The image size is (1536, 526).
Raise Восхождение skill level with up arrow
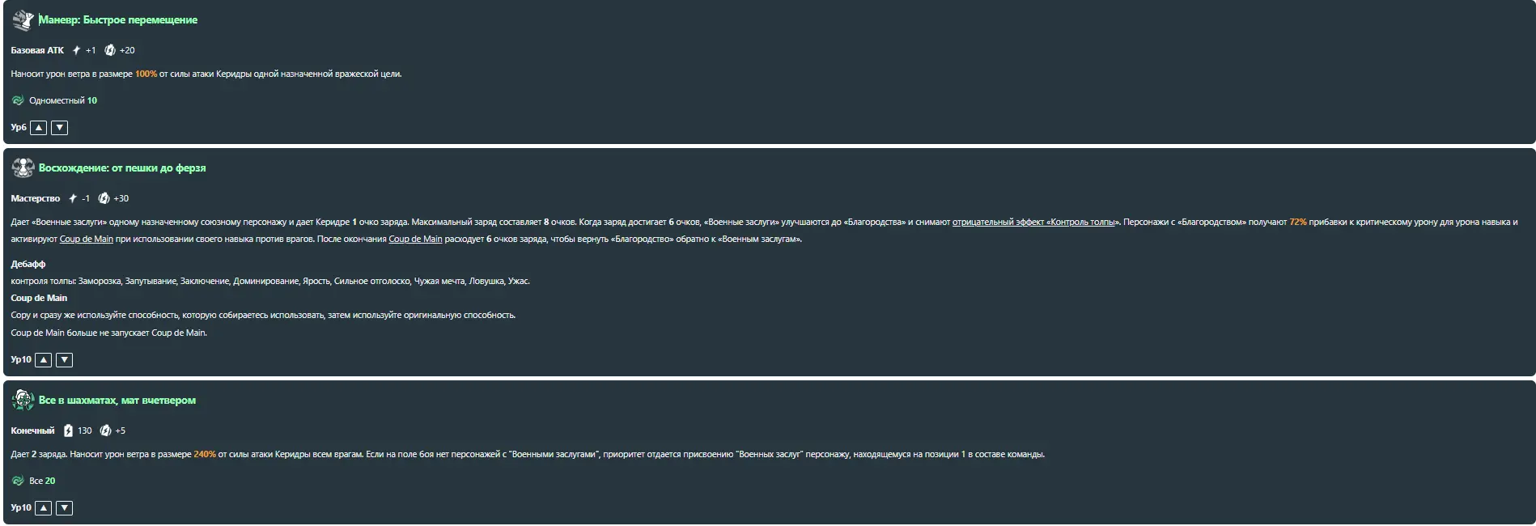click(x=44, y=360)
